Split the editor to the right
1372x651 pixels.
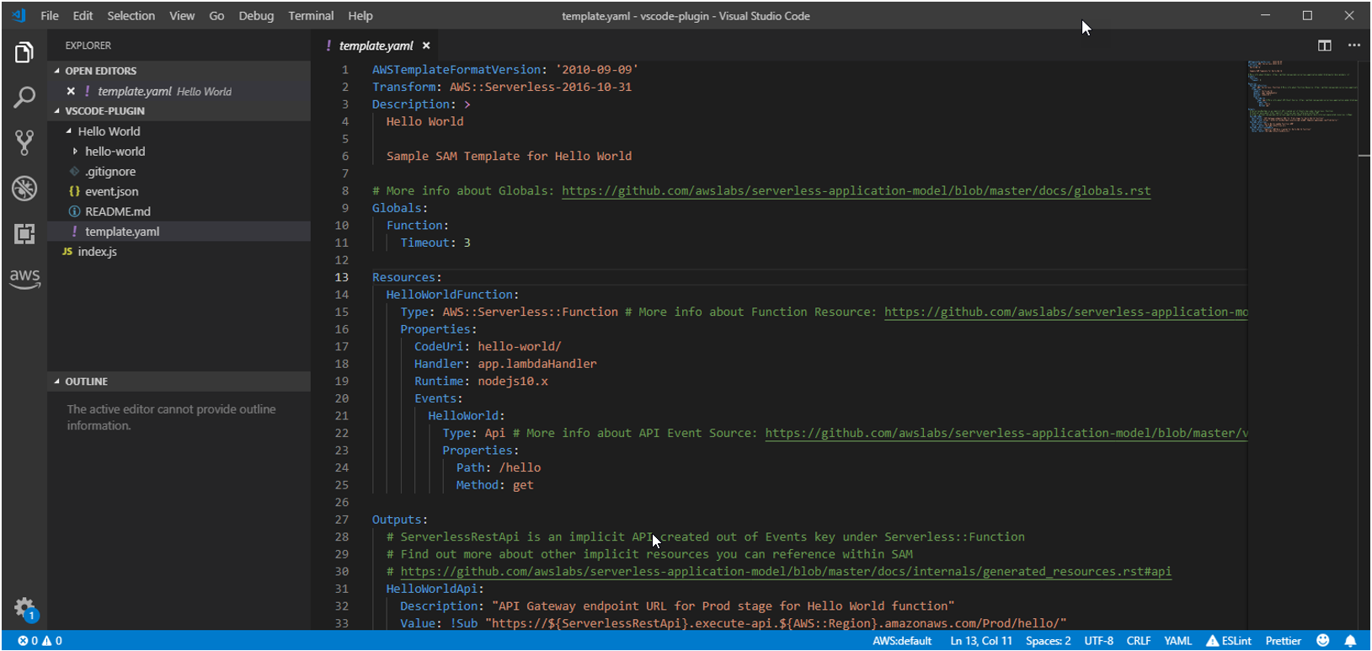1325,45
